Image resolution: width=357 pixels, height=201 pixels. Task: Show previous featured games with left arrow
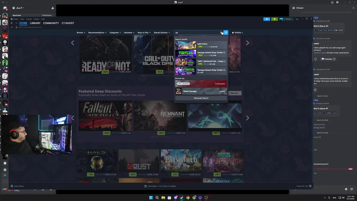[x=73, y=43]
